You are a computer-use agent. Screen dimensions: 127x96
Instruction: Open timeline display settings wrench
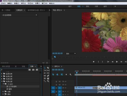click(x=70, y=74)
